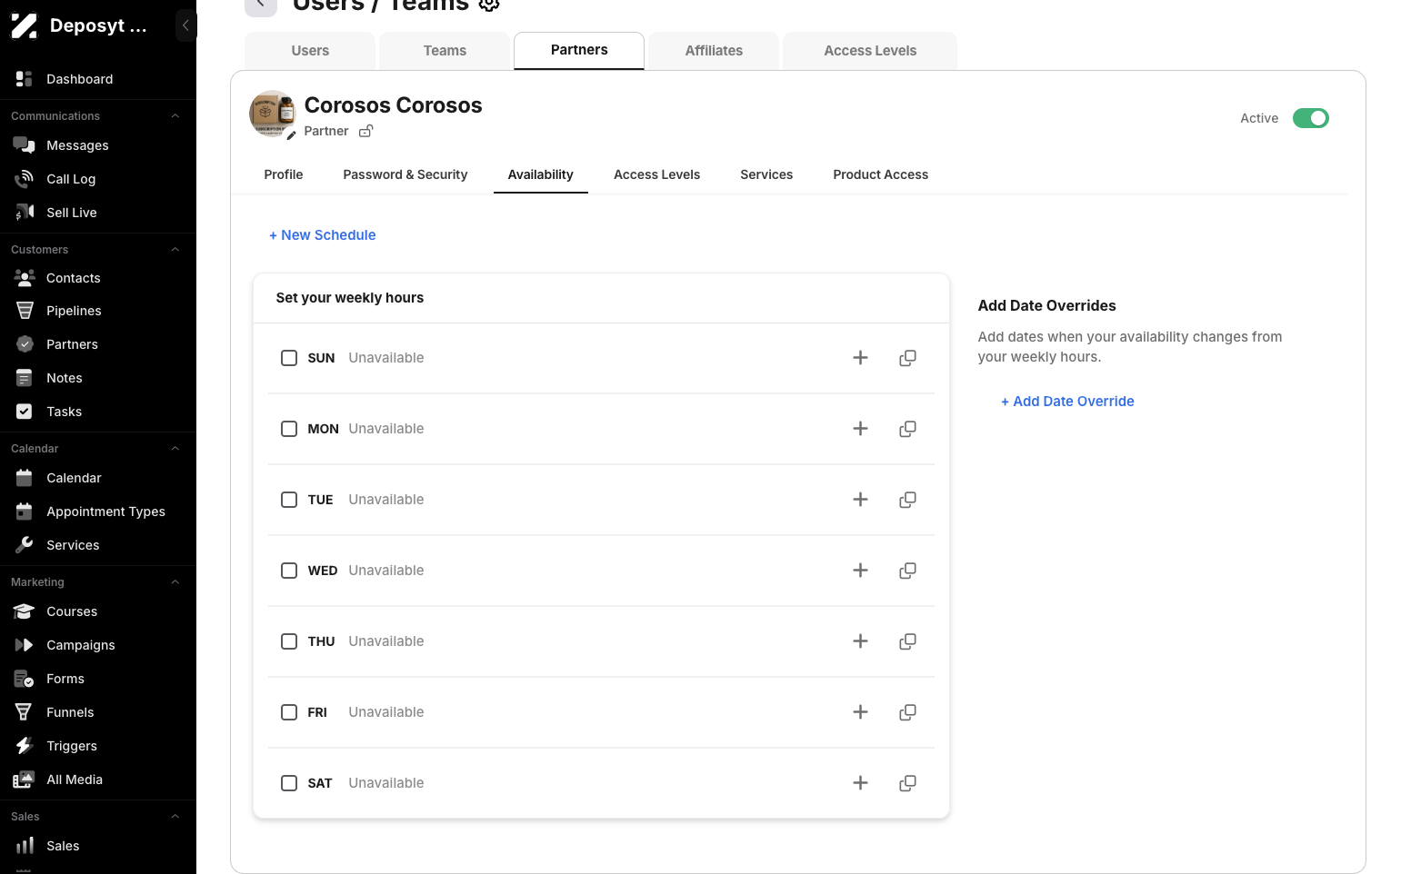Viewport: 1401px width, 874px height.
Task: Open the Call Log icon
Action: (x=25, y=179)
